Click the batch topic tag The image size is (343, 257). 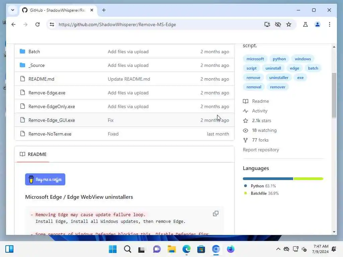tap(313, 68)
